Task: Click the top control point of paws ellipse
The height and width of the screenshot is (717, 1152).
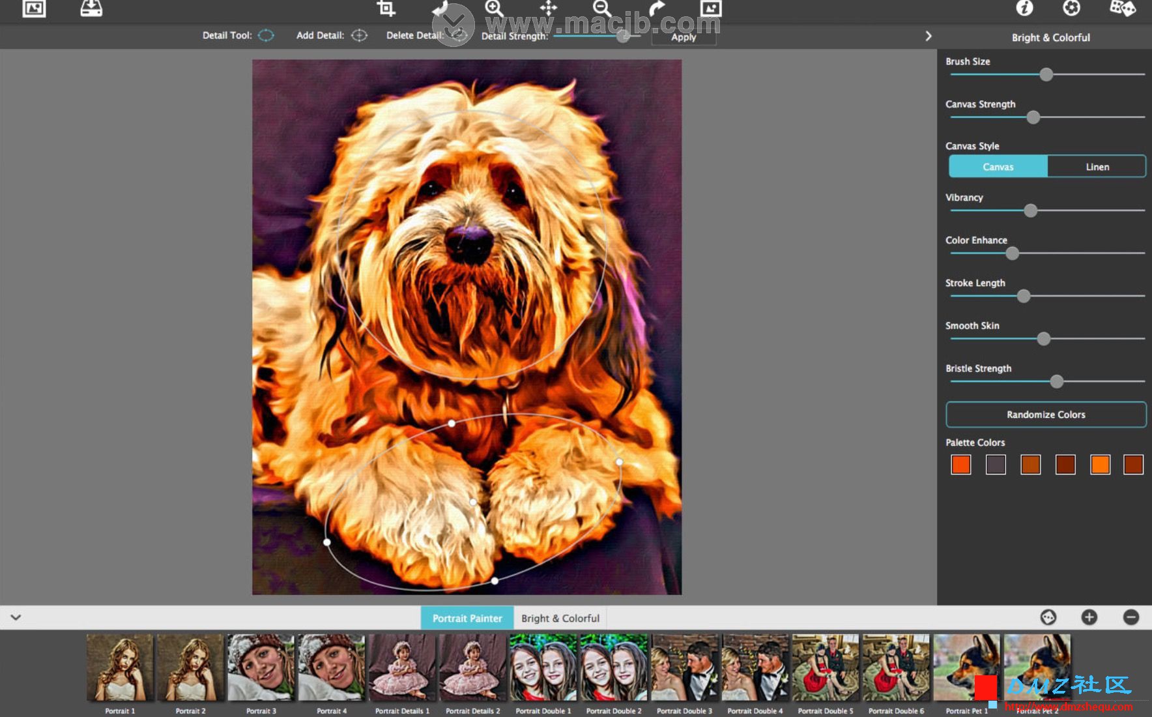Action: click(452, 424)
